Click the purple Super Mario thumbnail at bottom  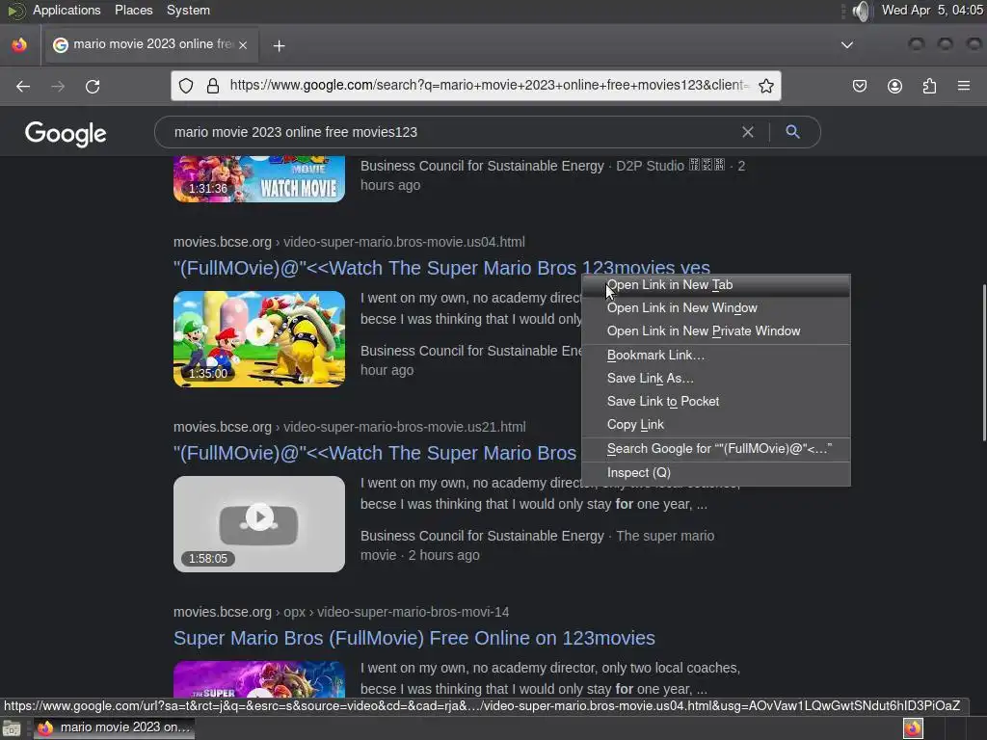click(259, 678)
